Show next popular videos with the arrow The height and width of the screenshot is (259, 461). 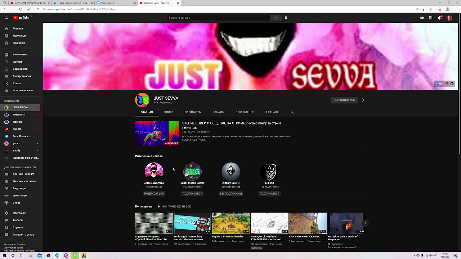pos(365,223)
